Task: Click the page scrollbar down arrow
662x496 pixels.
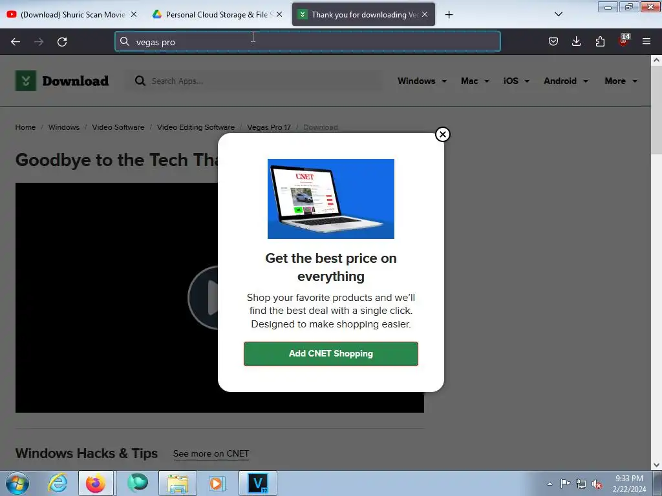Action: point(656,465)
